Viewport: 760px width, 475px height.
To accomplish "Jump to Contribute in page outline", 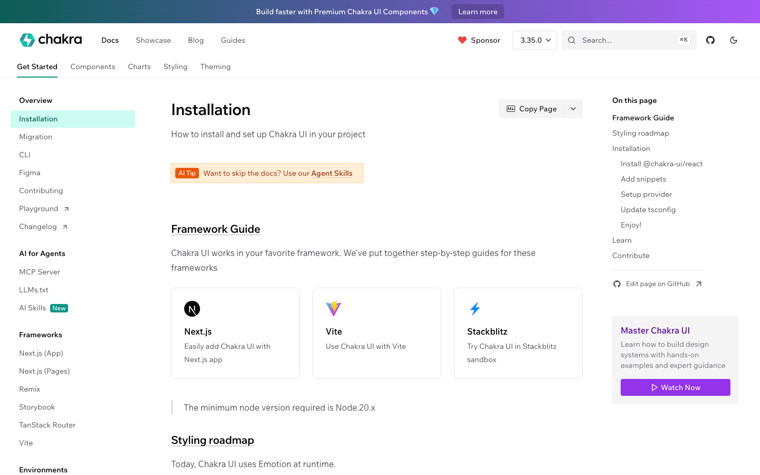I will tap(631, 255).
